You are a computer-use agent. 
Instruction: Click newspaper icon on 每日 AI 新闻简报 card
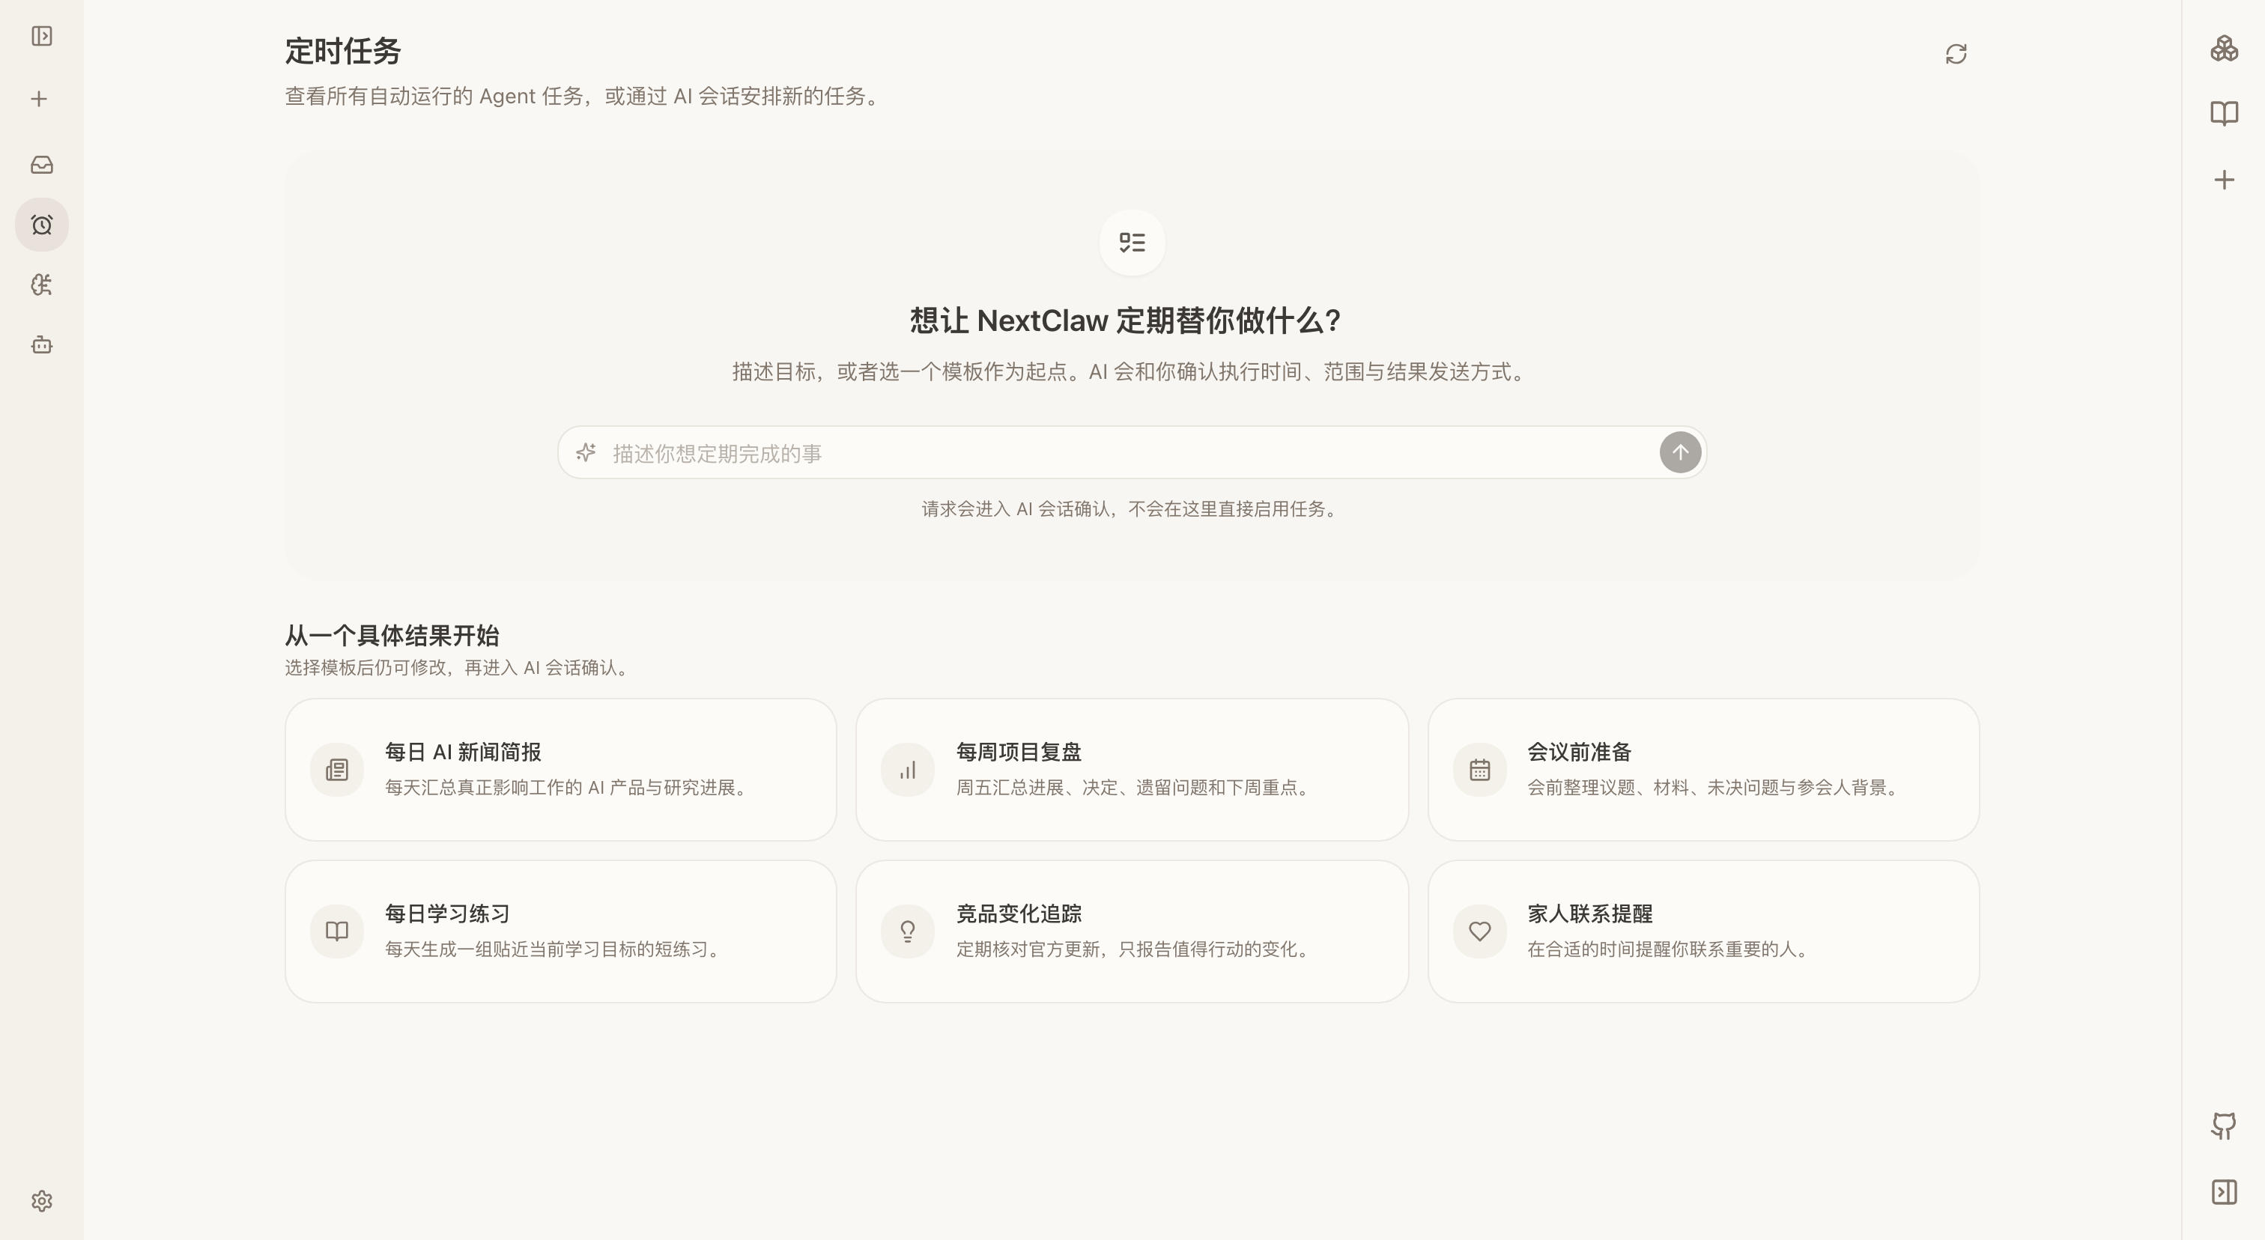337,770
